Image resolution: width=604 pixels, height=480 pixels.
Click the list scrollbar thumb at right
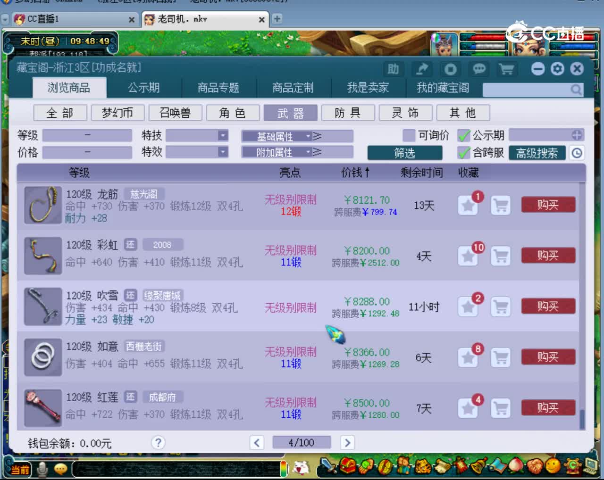pos(582,418)
